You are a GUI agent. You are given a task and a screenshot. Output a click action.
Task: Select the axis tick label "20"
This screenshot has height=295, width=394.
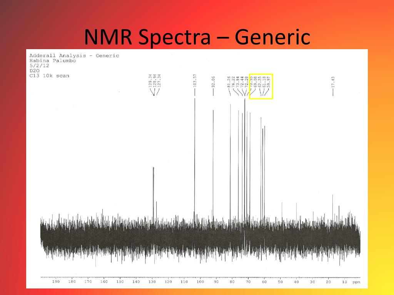click(329, 282)
